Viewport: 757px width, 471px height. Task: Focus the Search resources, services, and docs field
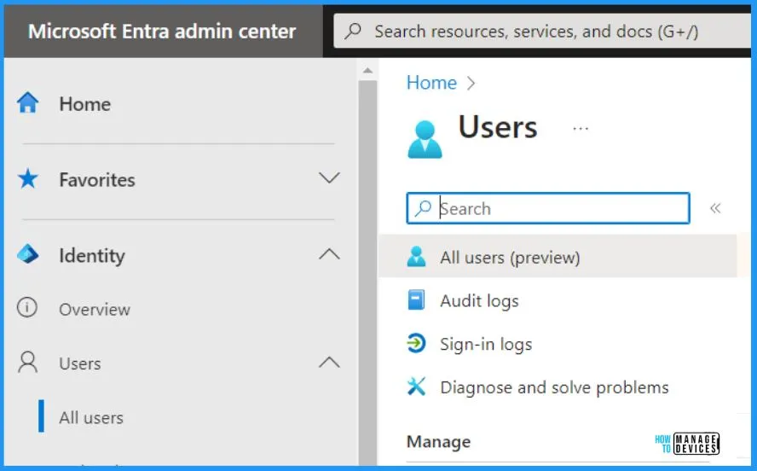click(542, 31)
